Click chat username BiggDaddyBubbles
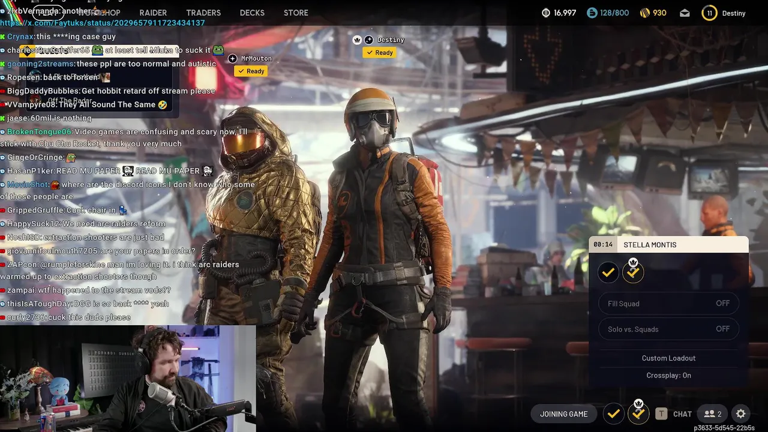The width and height of the screenshot is (768, 432). coord(43,91)
